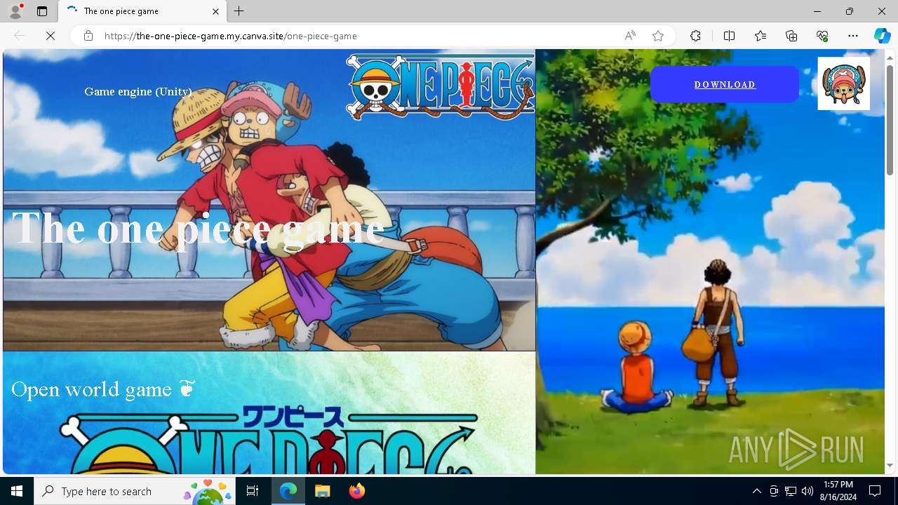The width and height of the screenshot is (898, 505).
Task: Go back with the back arrow
Action: [20, 36]
